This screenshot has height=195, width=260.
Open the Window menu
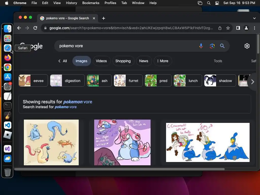coord(138,3)
